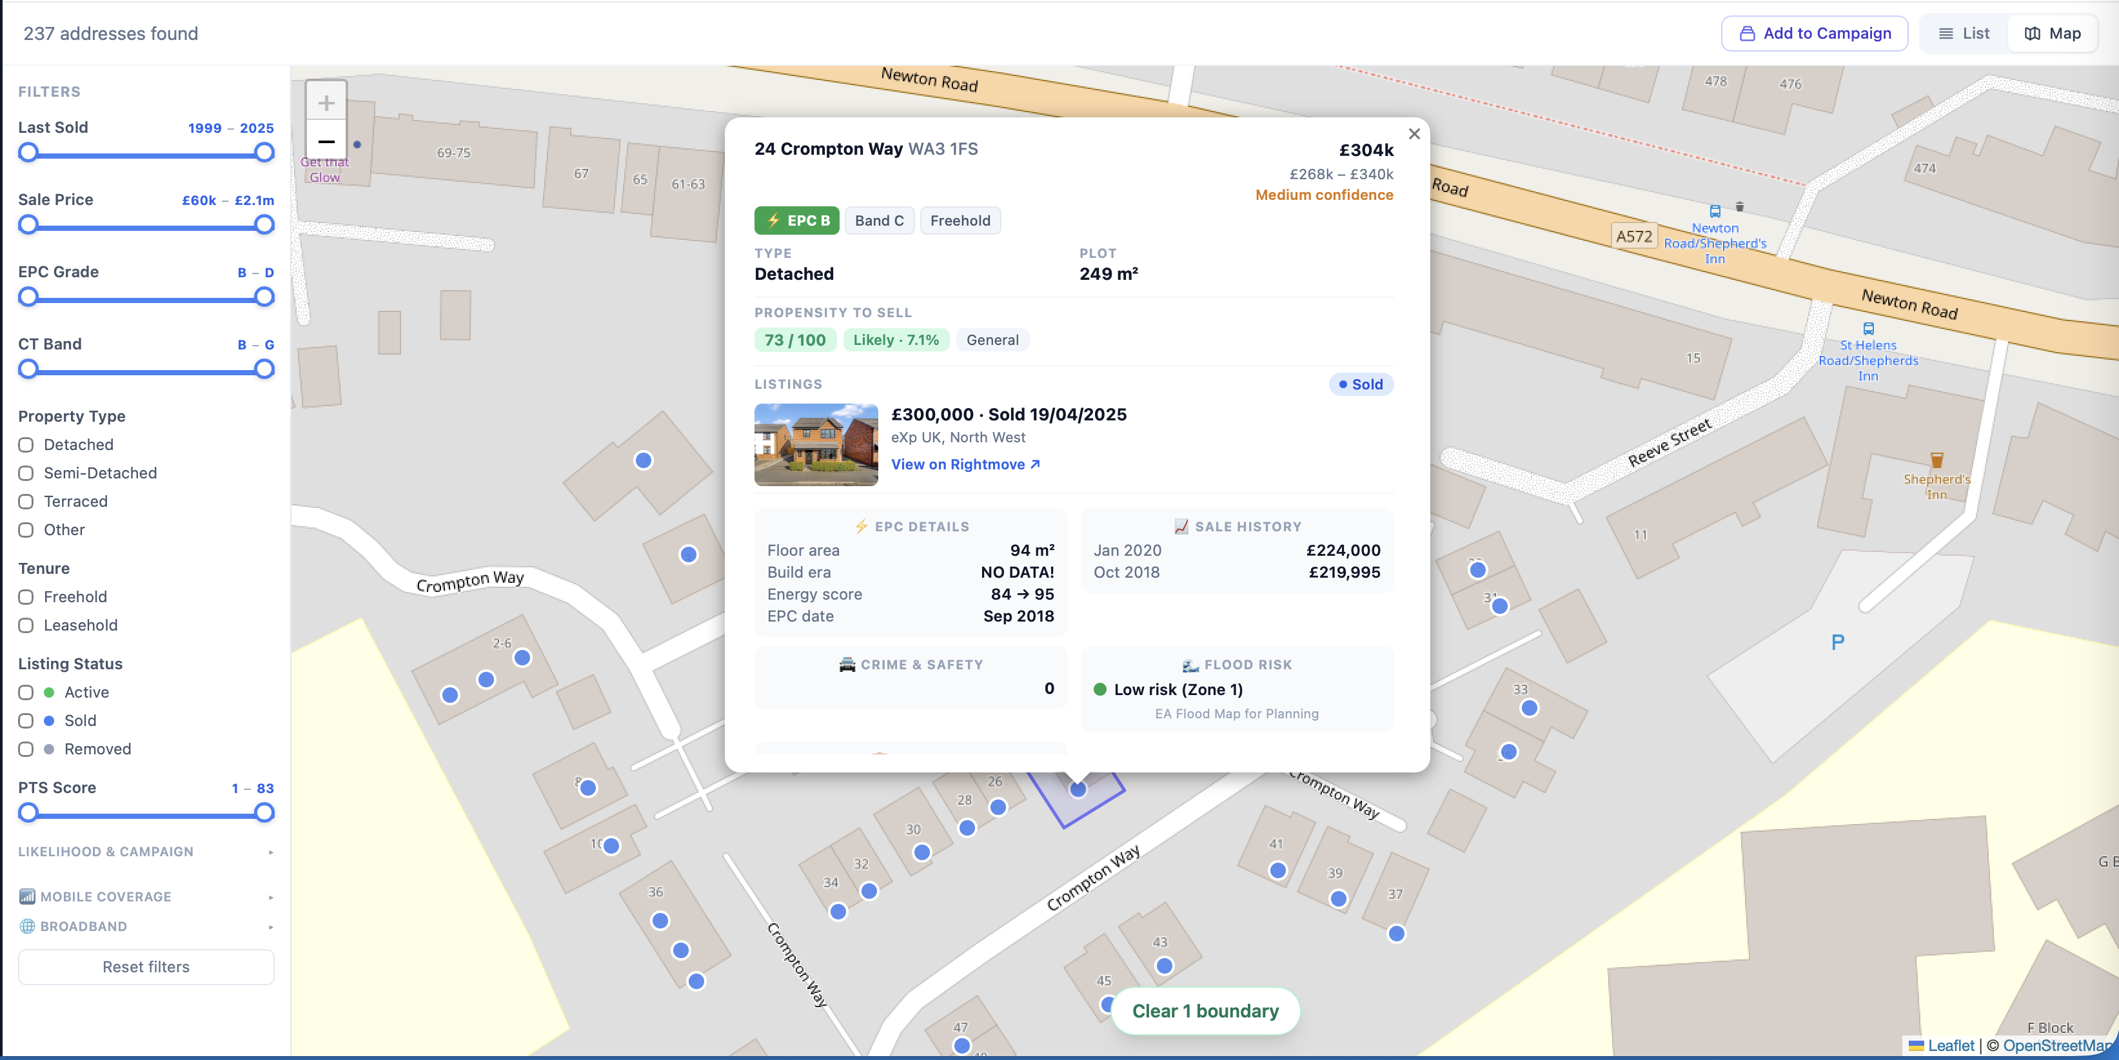Select the map marker at house 26
2119x1060 pixels.
point(998,807)
